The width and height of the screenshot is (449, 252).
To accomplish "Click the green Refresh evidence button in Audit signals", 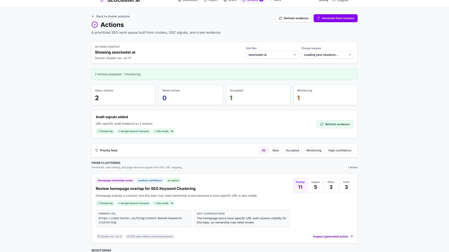I will point(335,124).
